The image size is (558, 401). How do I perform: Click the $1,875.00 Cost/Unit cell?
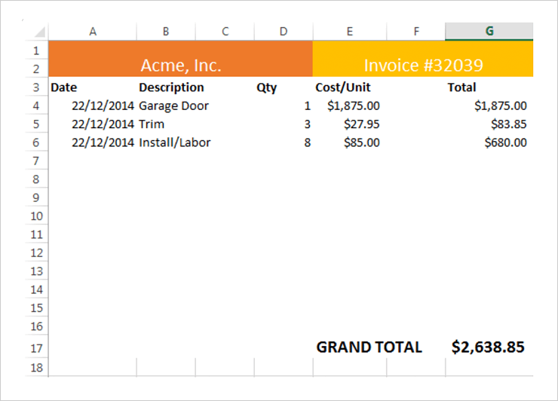[x=350, y=106]
